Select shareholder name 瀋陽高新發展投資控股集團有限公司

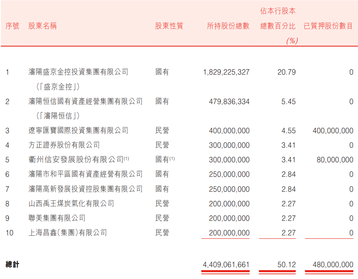coord(86,189)
